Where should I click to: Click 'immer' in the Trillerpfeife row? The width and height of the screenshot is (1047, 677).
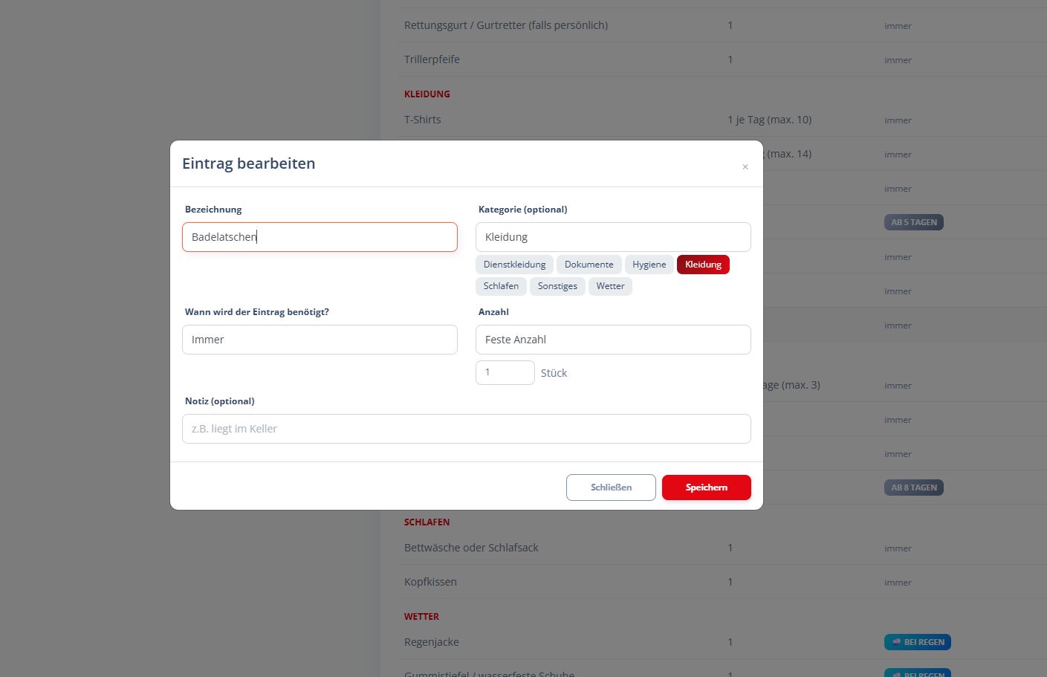point(898,60)
